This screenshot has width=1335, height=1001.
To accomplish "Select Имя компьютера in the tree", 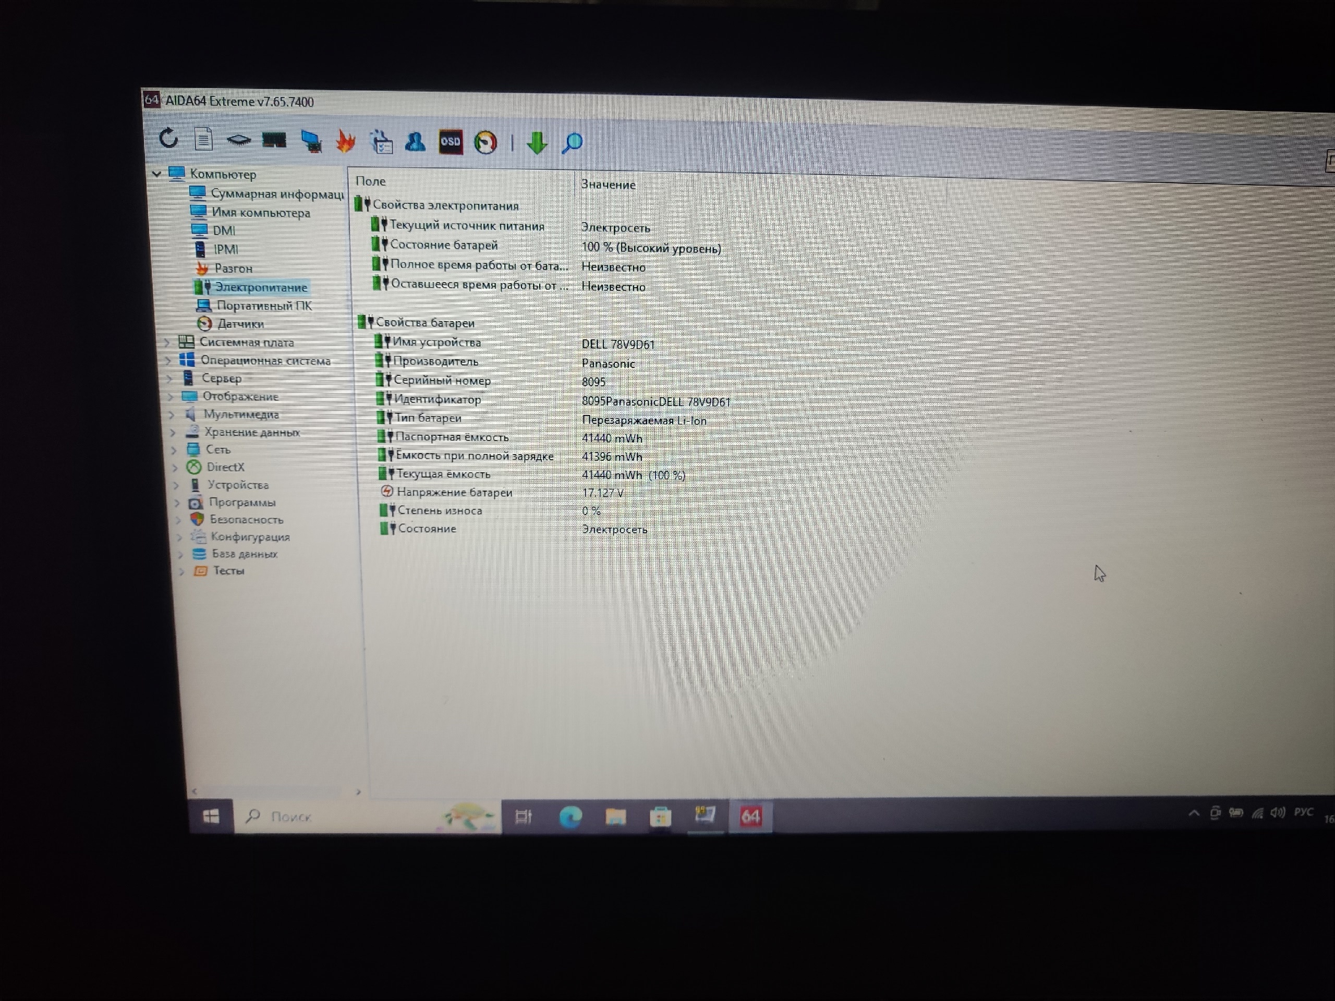I will point(250,212).
